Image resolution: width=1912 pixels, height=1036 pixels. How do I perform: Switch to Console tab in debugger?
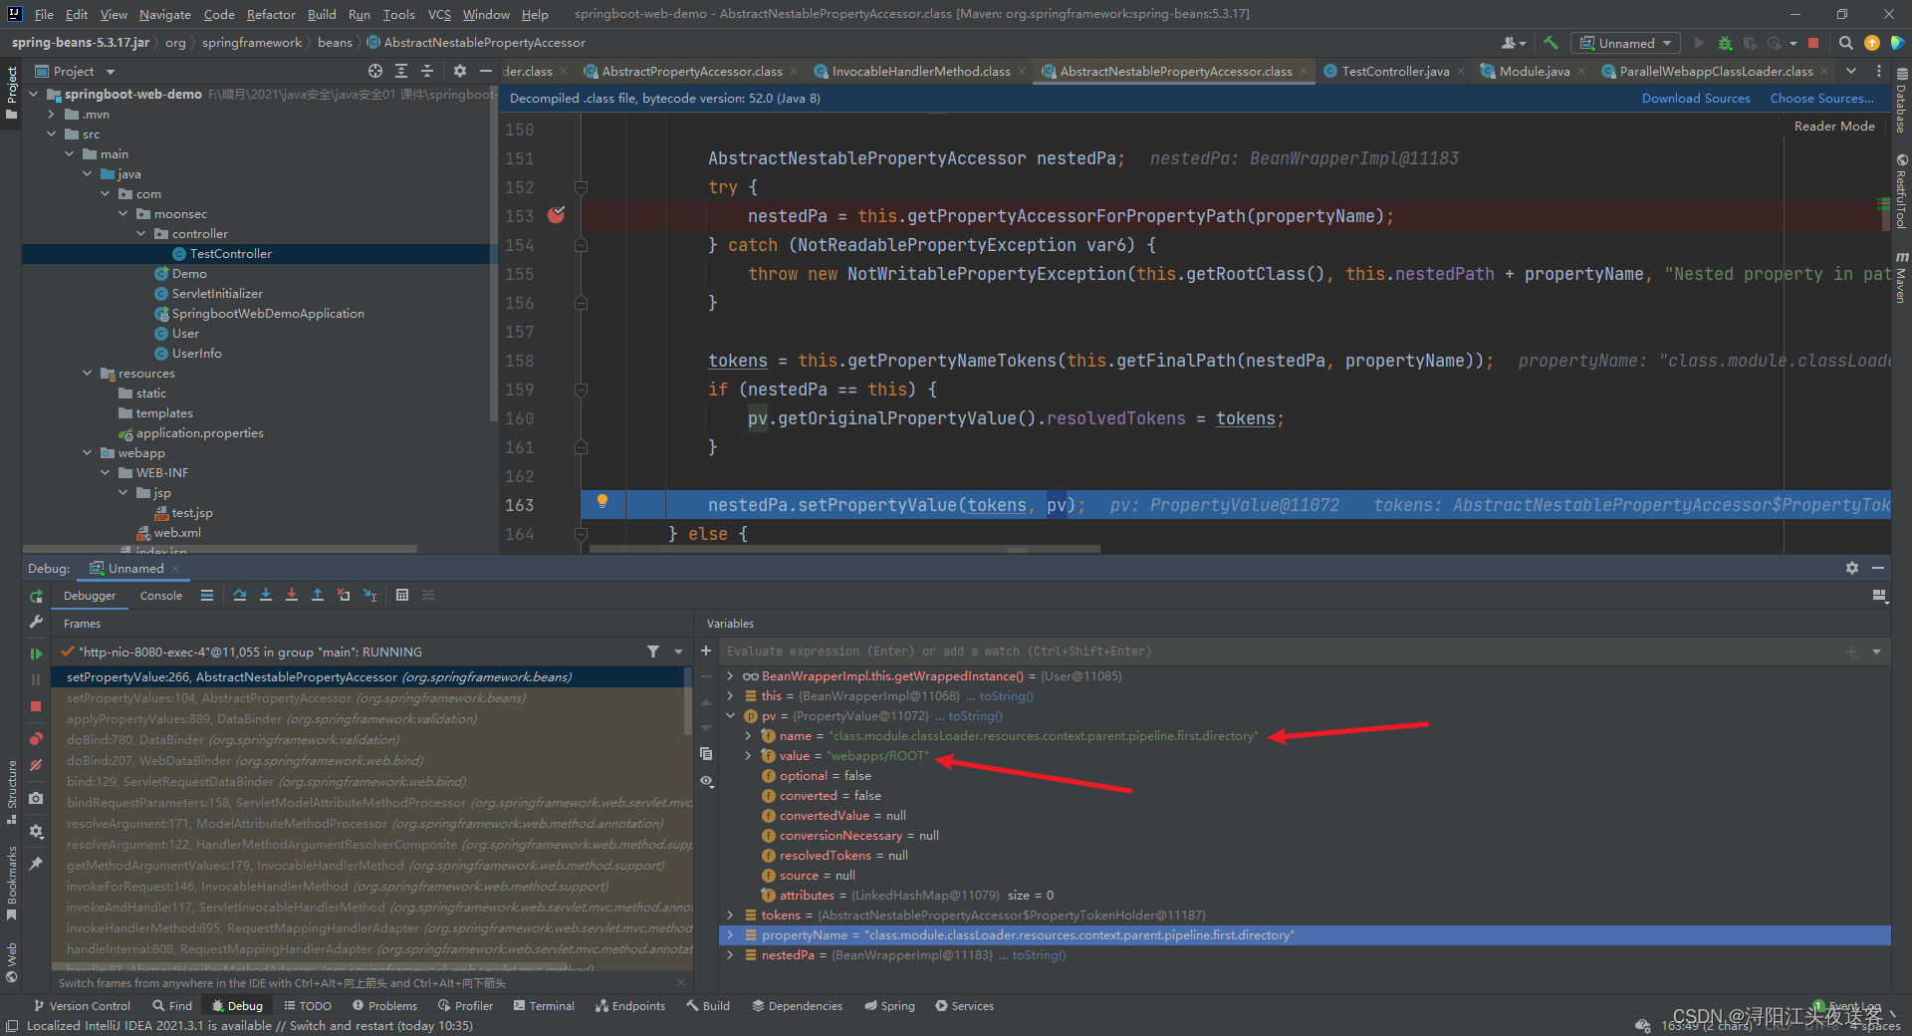point(161,596)
